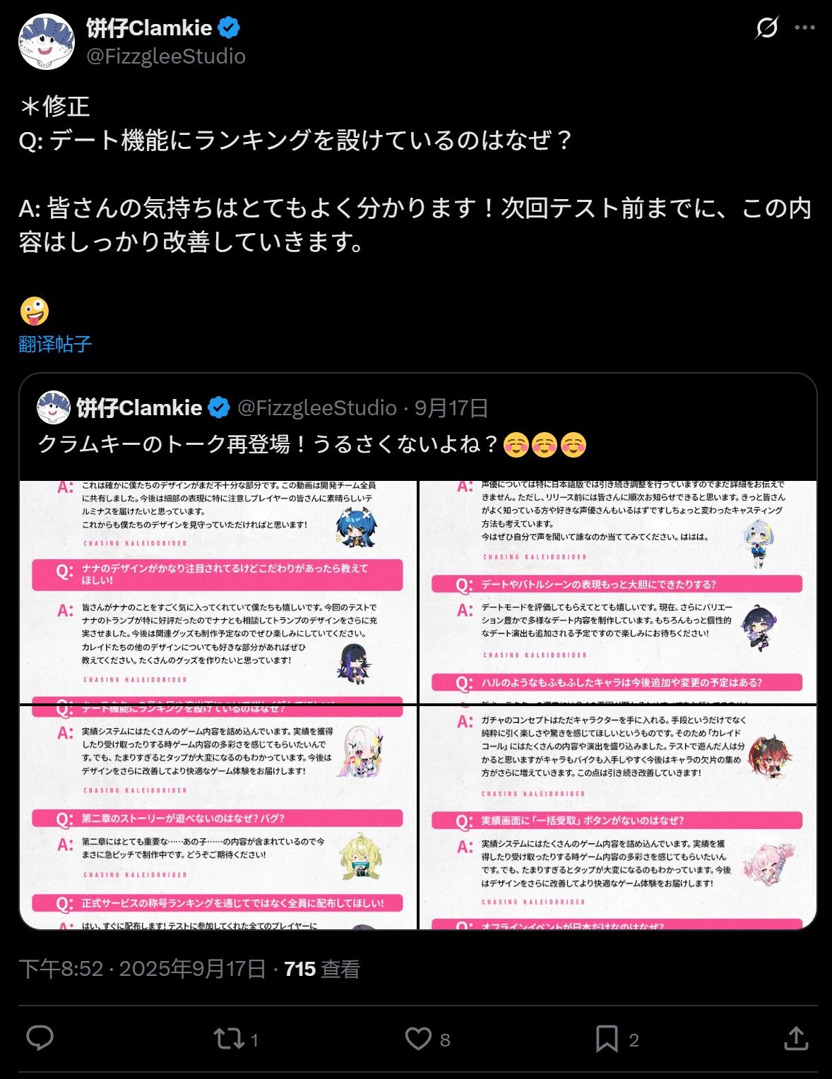Open the share upload icon
The width and height of the screenshot is (832, 1079).
point(796,1038)
